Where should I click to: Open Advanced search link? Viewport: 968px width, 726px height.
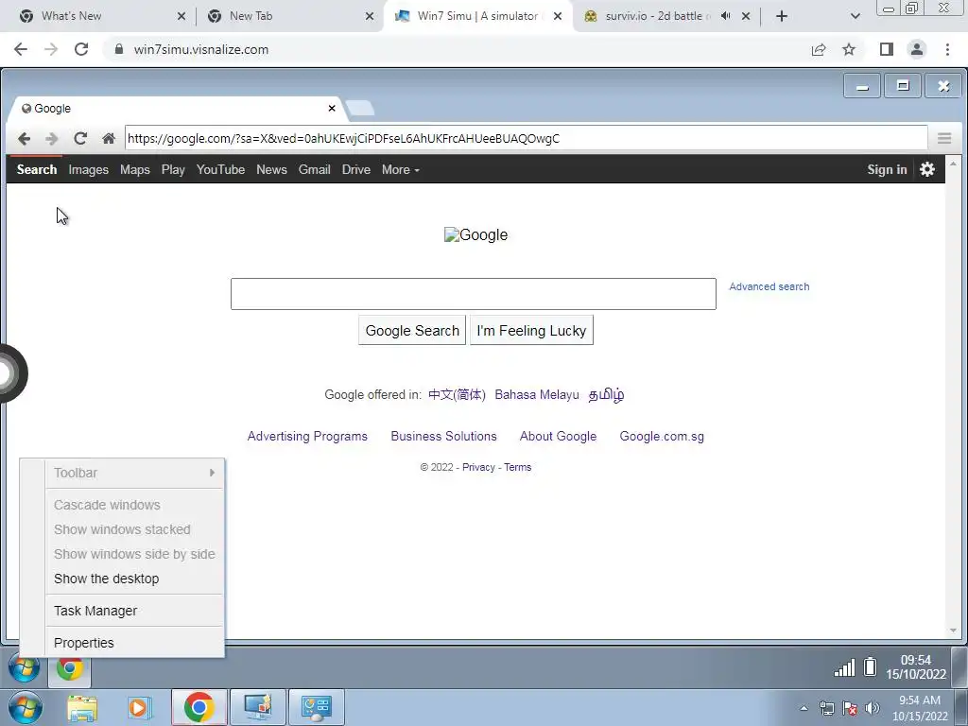769,286
